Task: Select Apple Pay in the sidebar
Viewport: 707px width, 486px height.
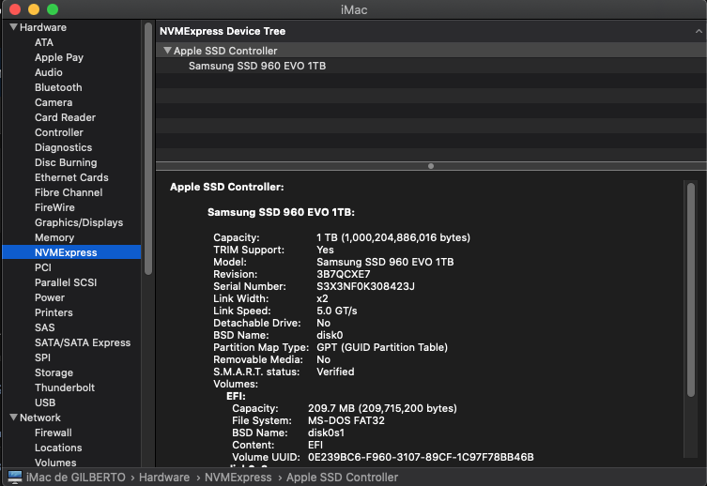Action: click(59, 57)
